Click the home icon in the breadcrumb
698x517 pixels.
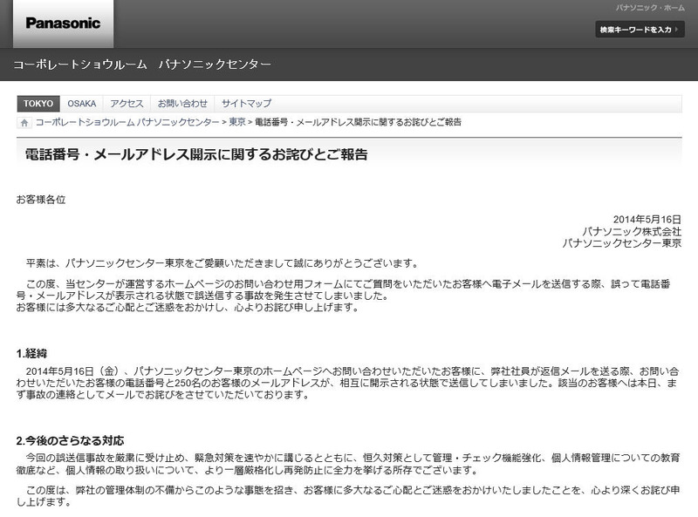tap(24, 123)
